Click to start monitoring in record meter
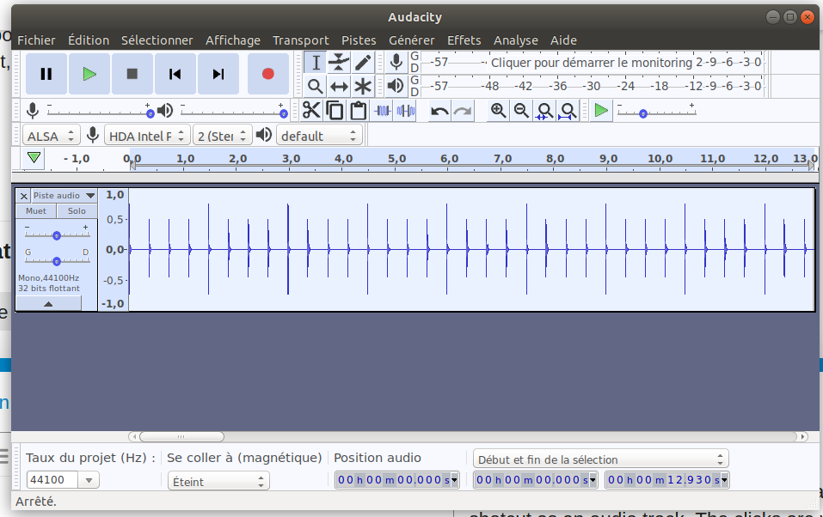This screenshot has height=517, width=823. pyautogui.click(x=592, y=63)
